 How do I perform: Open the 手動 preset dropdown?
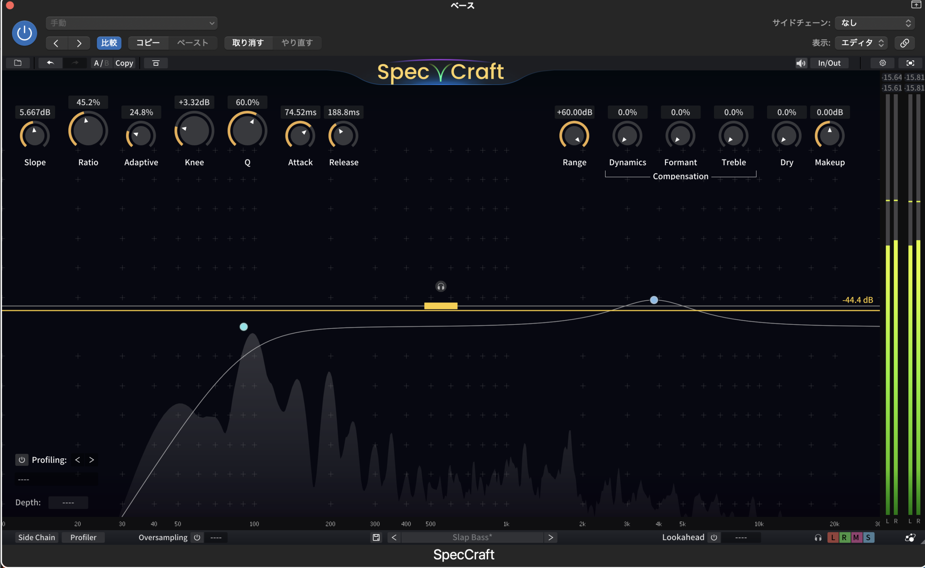(x=132, y=23)
